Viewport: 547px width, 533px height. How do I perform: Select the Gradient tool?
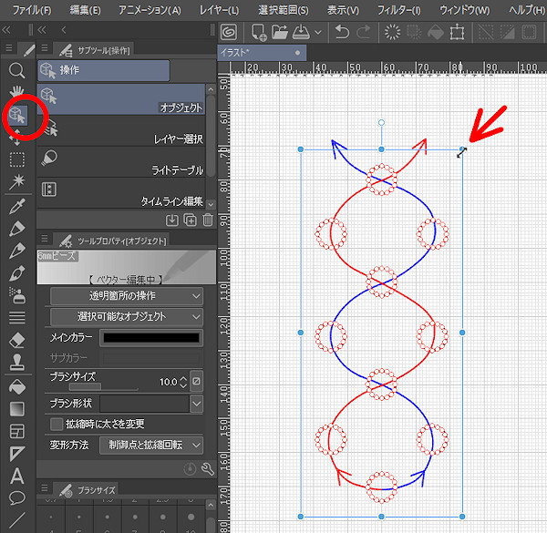coord(16,409)
